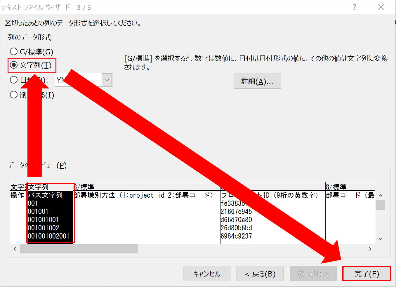Select the 部署コード column in preview
This screenshot has height=287, width=396.
[x=350, y=216]
